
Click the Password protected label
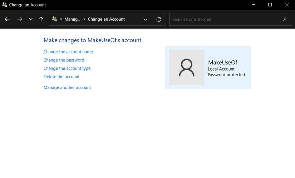click(x=226, y=75)
